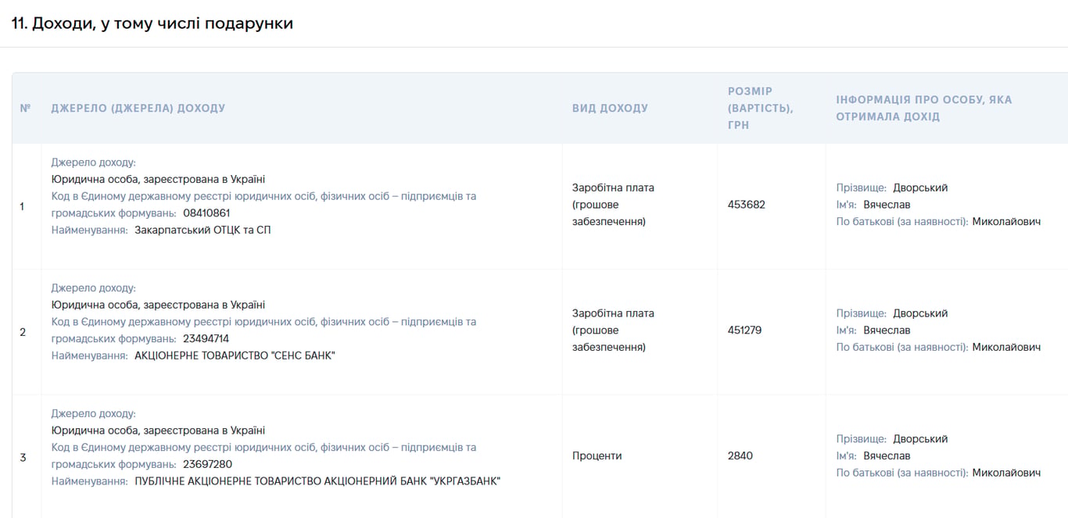The image size is (1068, 518).
Task: Click 'Юридична особа, зареєстрована в Україні' in row 3
Action: click(158, 430)
